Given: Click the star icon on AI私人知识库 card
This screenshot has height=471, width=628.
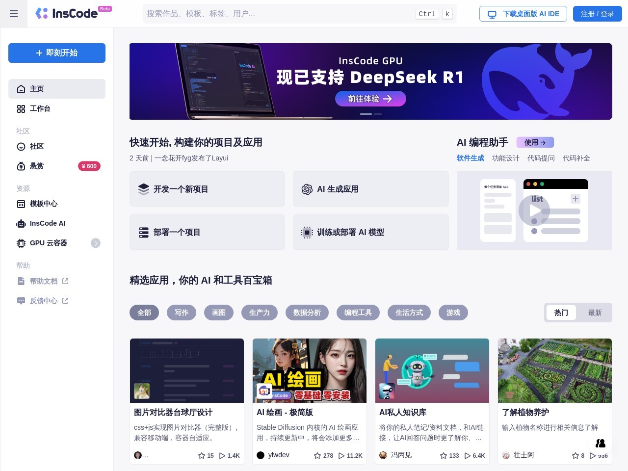Looking at the screenshot, I should (444, 456).
